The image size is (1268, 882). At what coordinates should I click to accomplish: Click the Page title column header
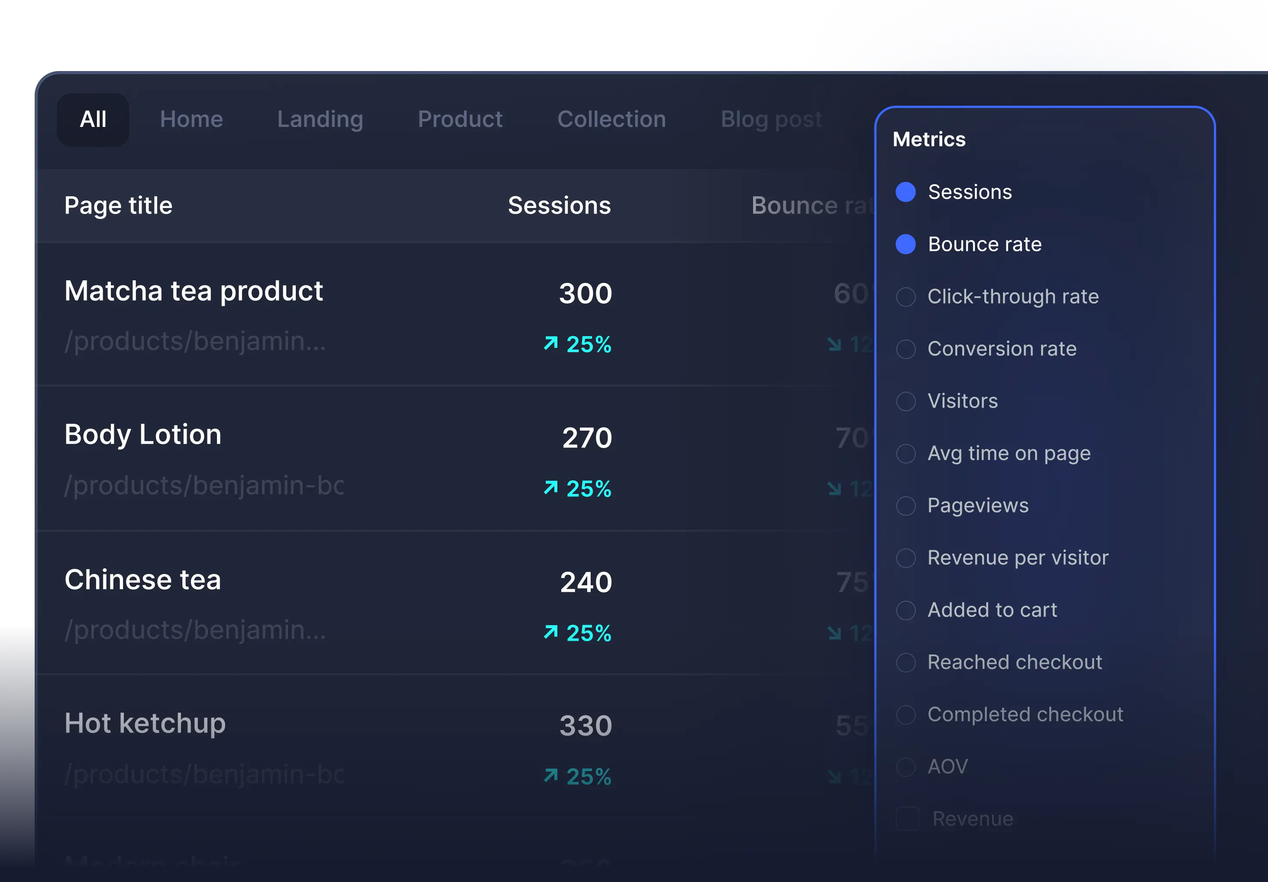[x=118, y=205]
